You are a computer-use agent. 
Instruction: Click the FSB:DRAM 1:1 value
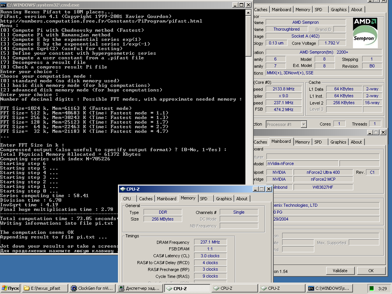pos(210,249)
